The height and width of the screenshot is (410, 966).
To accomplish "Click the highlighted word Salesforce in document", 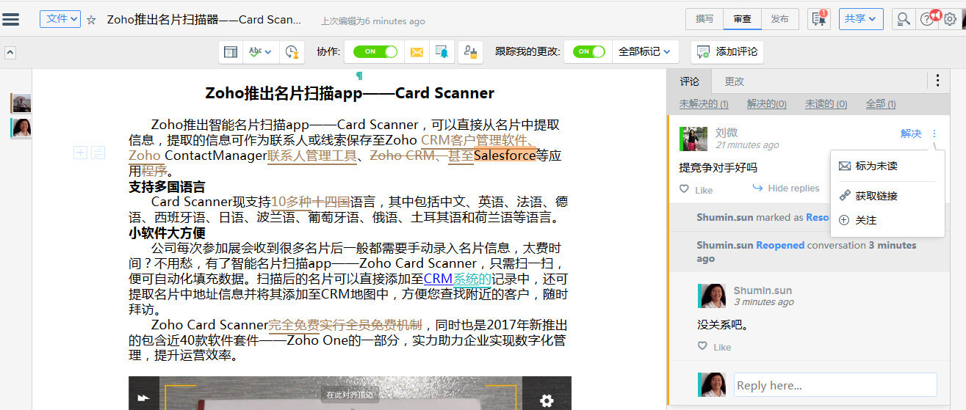I will pyautogui.click(x=505, y=155).
